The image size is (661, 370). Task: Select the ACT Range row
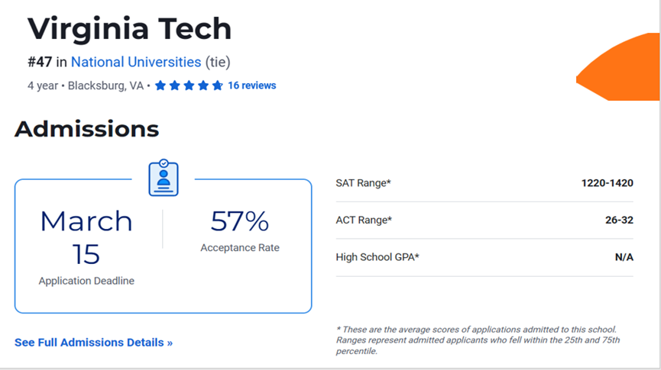click(x=484, y=220)
